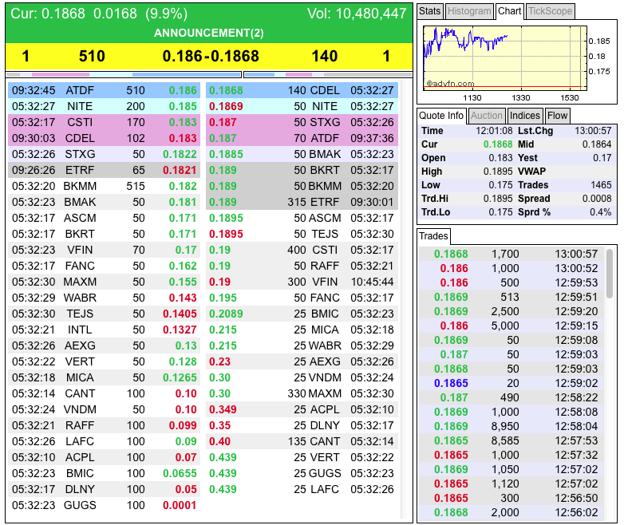Switch to the Quote Info tab

click(441, 116)
